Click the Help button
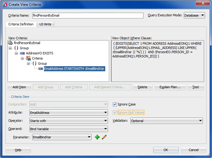This screenshot has height=158, width=212. tap(18, 150)
